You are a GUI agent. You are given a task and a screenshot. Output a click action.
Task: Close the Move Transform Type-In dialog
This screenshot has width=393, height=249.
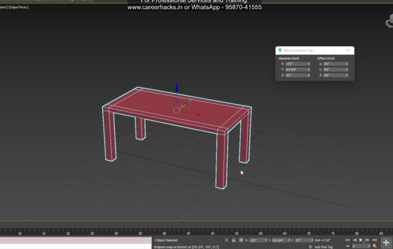coord(348,50)
